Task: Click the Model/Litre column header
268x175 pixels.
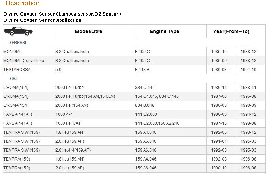Action: 89,31
